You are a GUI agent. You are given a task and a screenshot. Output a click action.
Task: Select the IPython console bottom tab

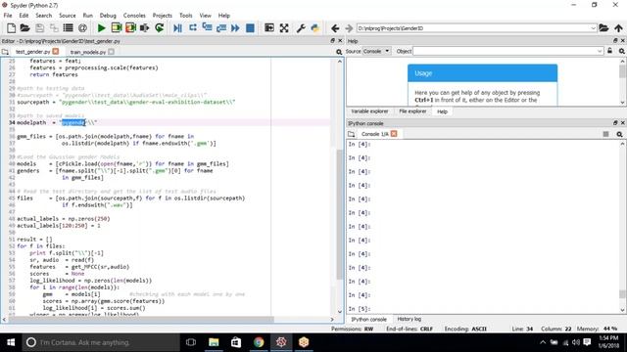point(368,320)
